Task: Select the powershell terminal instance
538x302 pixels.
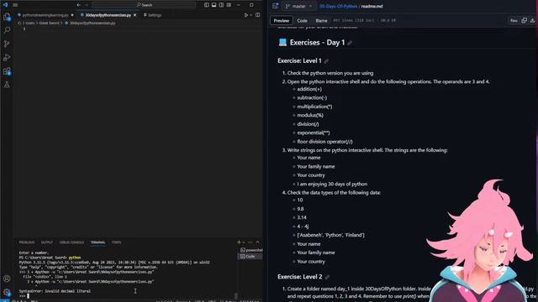Action: (x=251, y=250)
